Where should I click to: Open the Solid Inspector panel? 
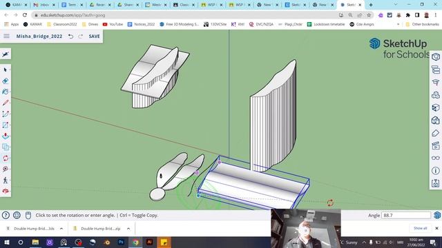pos(436,183)
